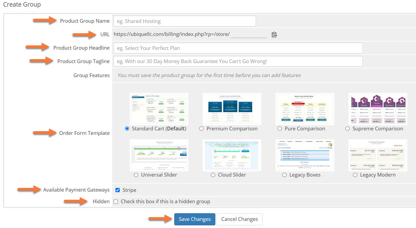The image size is (416, 228).
Task: Click the Universal Slider preview image
Action: [x=159, y=155]
